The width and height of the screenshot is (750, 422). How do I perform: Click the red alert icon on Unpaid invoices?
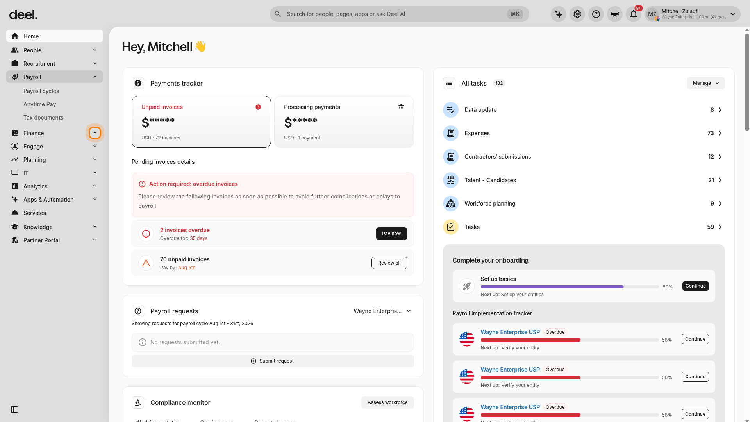(258, 107)
